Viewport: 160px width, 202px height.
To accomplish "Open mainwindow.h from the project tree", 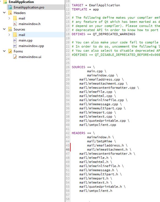I will point(29,24).
